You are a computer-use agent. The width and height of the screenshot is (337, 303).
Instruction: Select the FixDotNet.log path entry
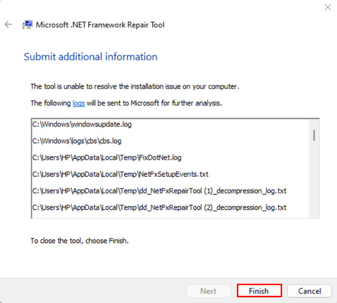[107, 158]
